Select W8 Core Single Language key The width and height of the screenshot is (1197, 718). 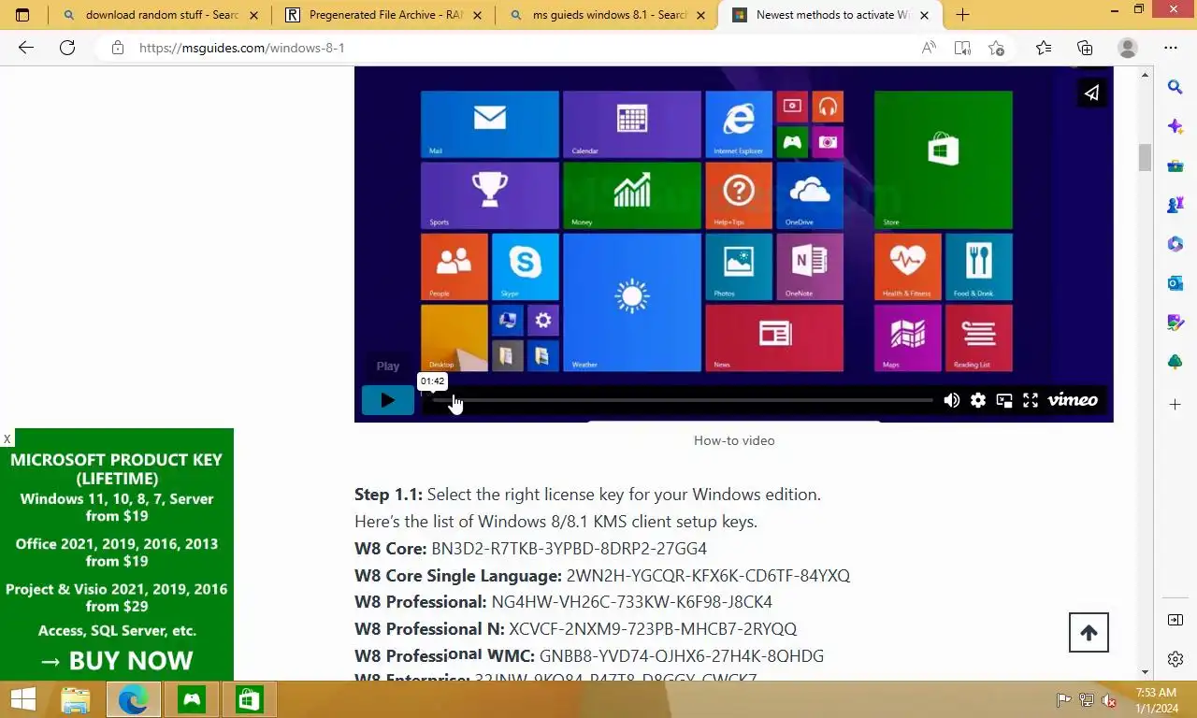point(708,576)
